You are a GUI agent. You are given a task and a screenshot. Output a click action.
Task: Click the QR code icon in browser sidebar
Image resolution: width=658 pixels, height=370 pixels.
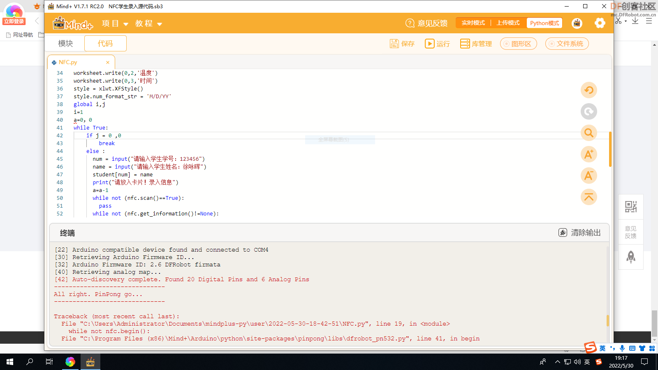631,206
